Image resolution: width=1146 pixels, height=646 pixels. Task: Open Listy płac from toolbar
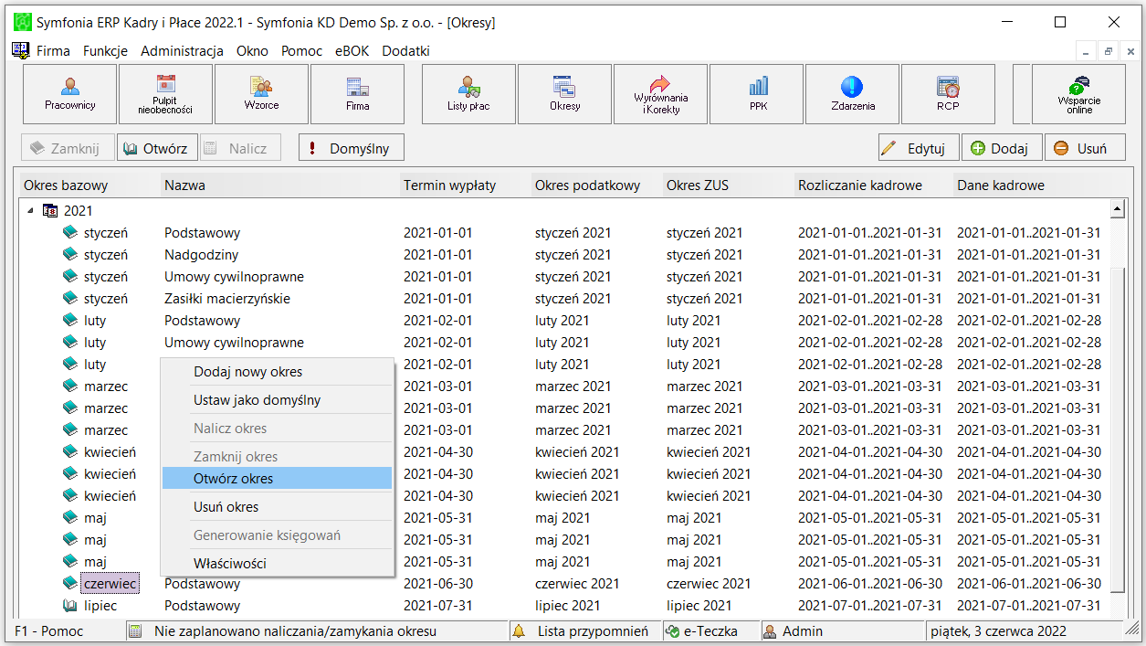[x=468, y=94]
